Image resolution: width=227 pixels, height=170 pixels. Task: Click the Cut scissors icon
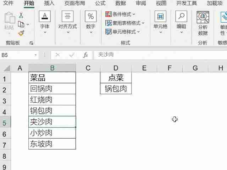click(21, 15)
